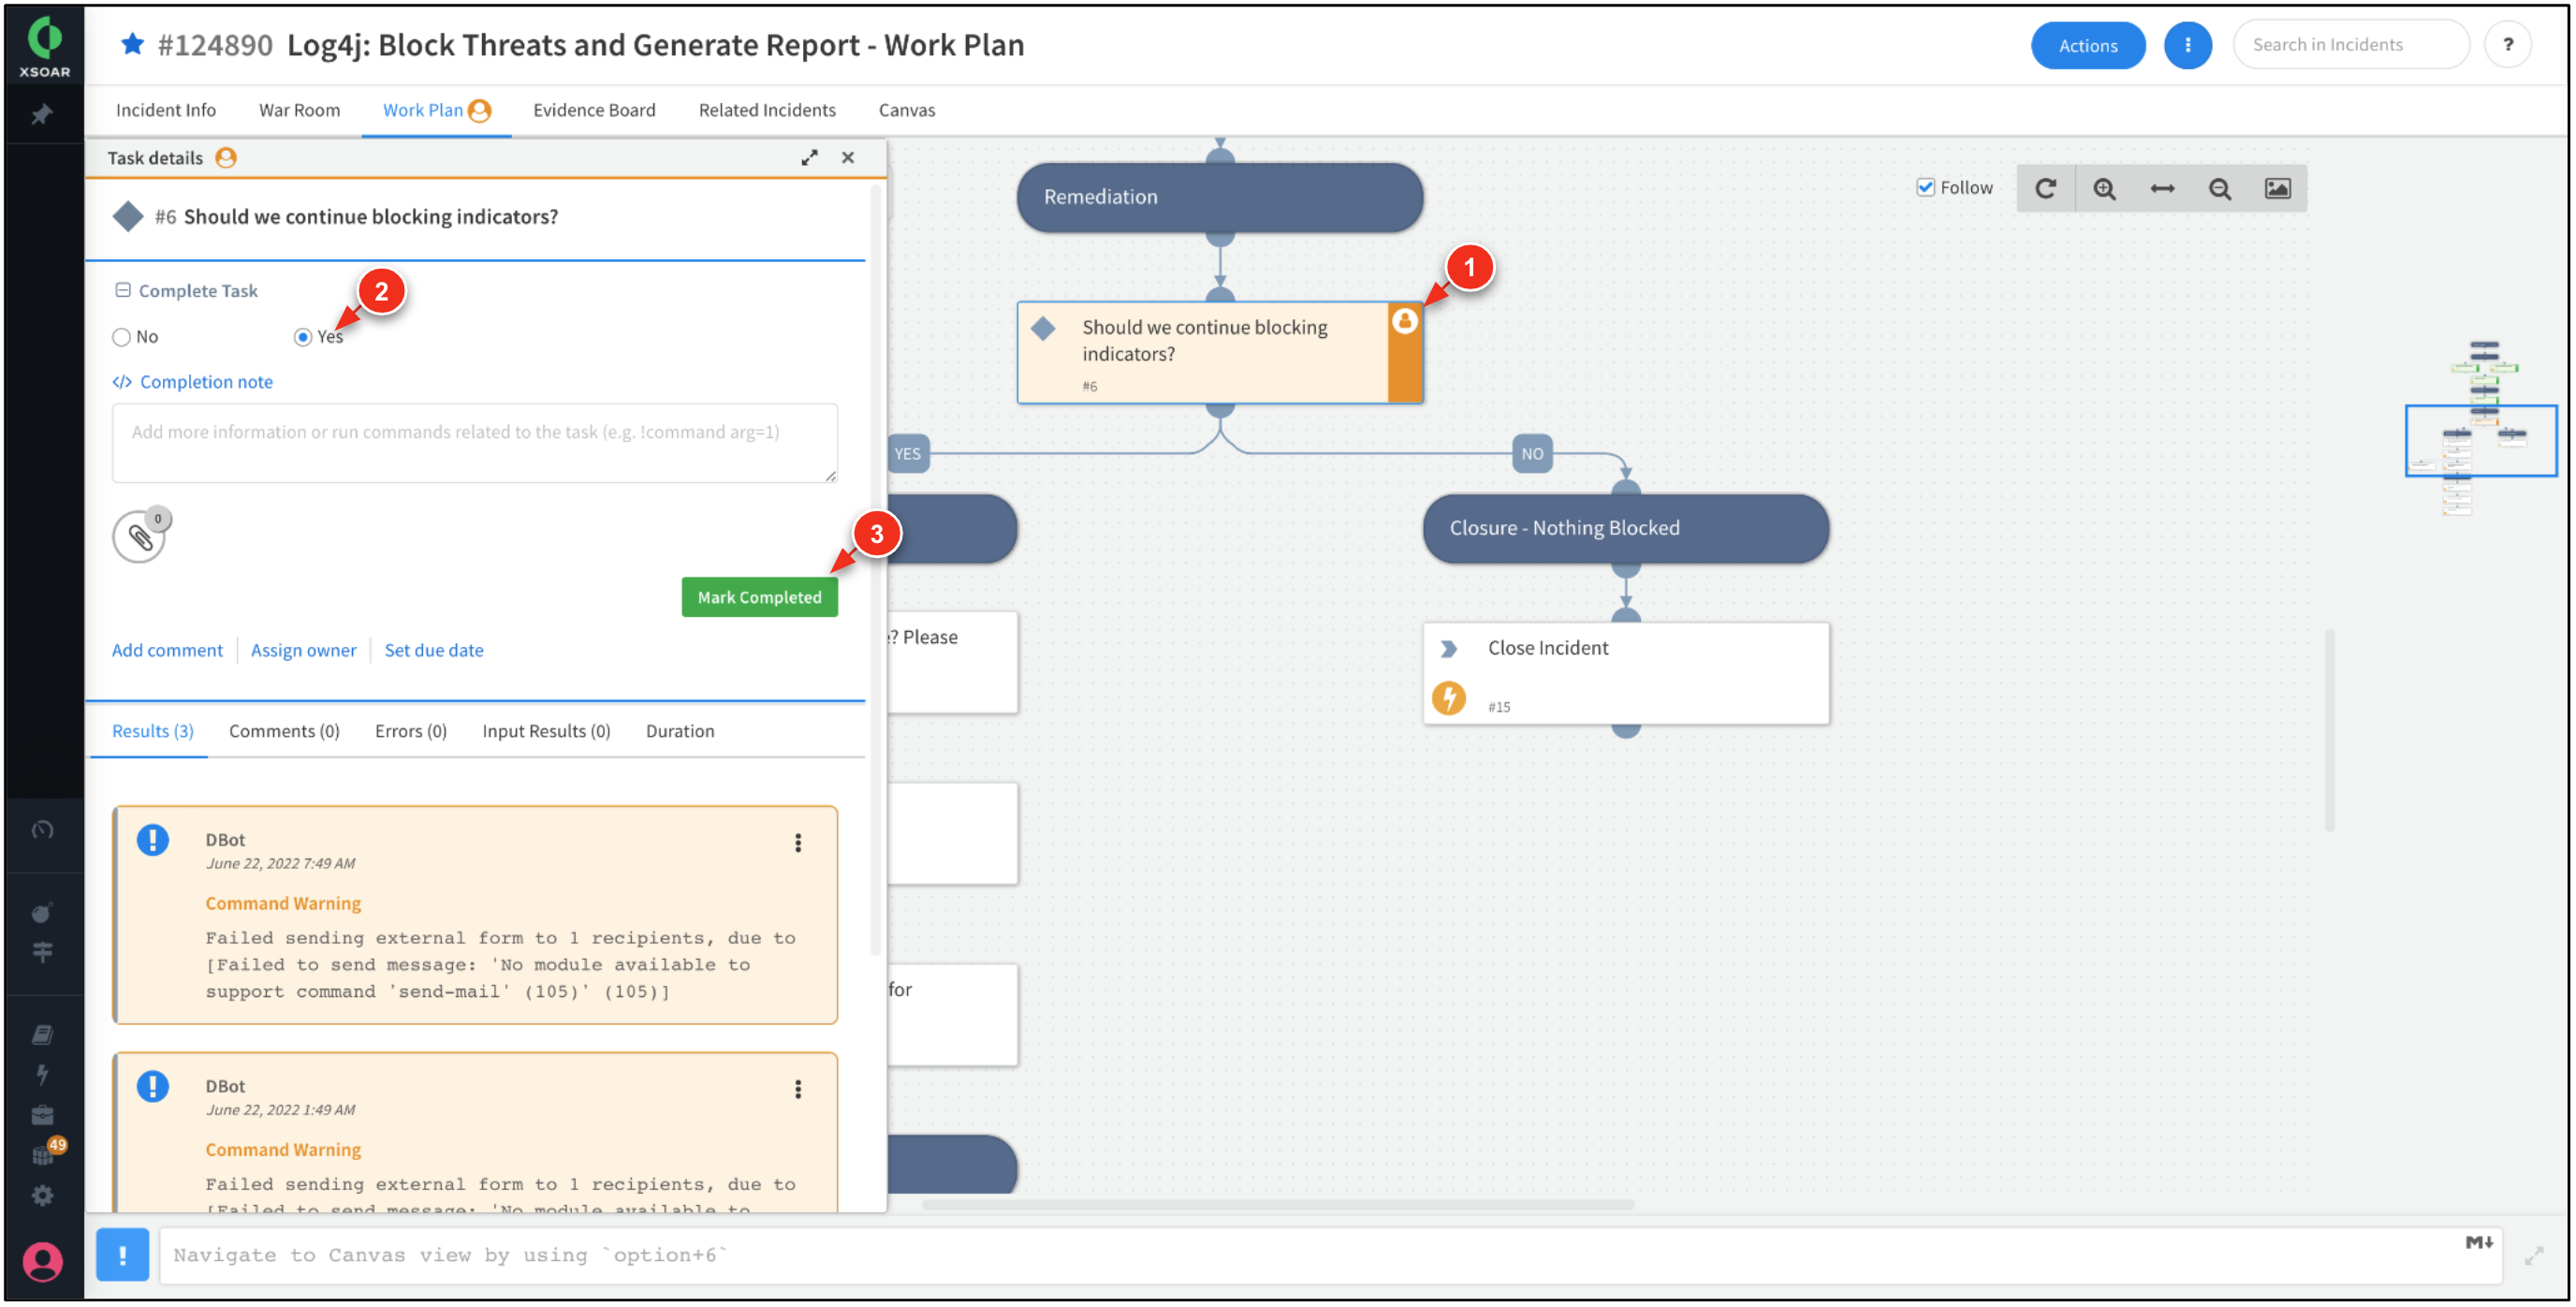Switch to the Incident Info tab
The width and height of the screenshot is (2576, 1307).
click(x=165, y=110)
